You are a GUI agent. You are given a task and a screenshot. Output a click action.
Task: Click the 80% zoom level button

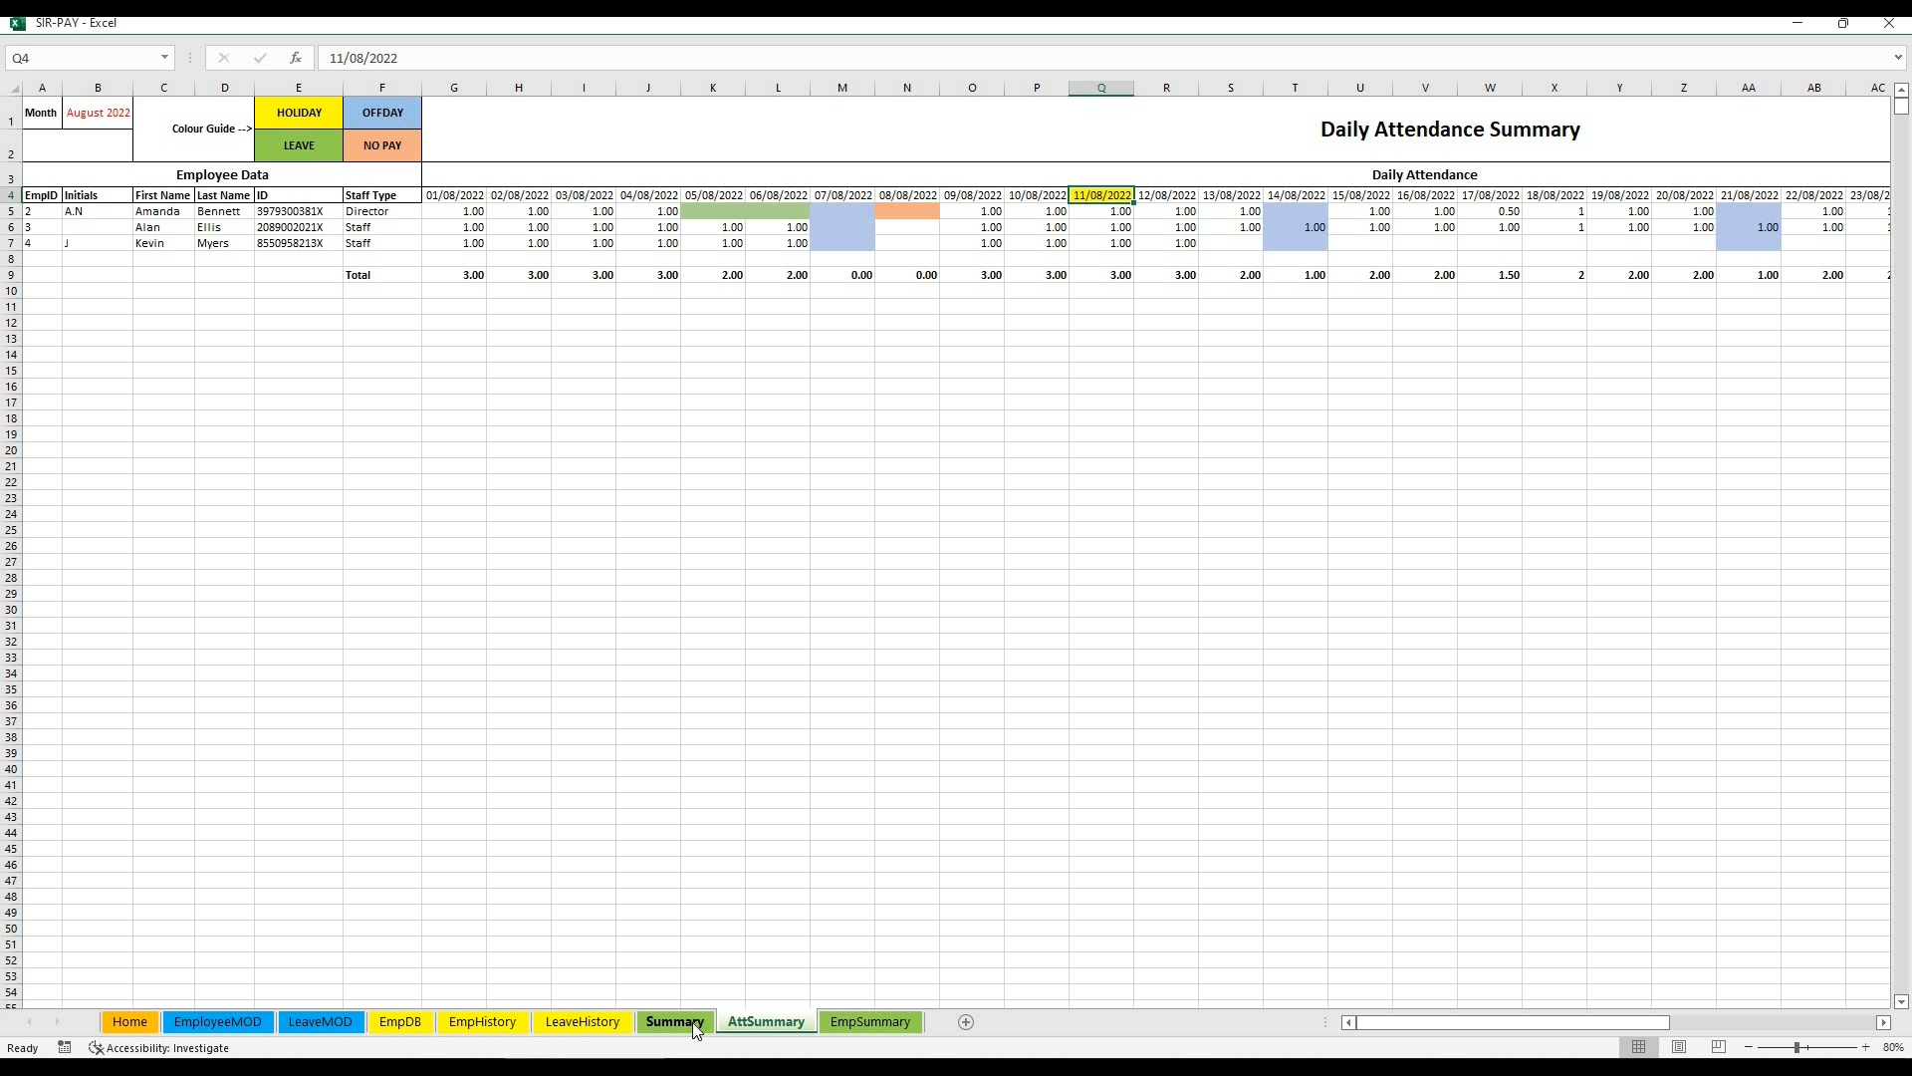click(x=1893, y=1047)
